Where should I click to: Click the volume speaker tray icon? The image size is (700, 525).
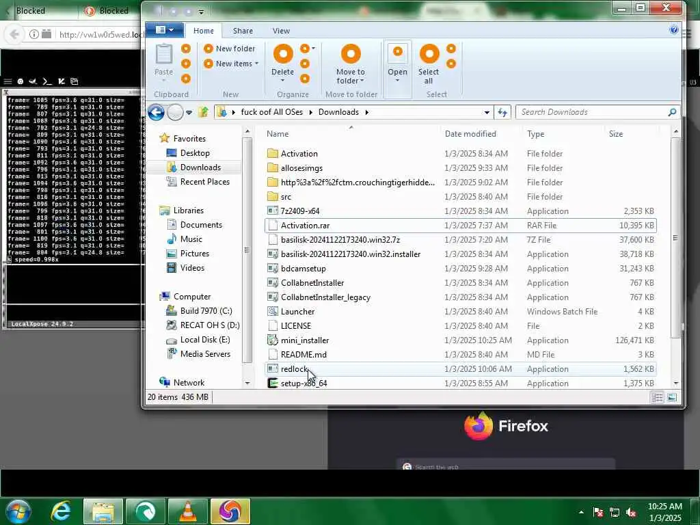tap(631, 512)
